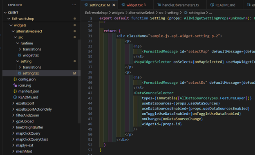Image resolution: width=255 pixels, height=155 pixels.
Task: Click the return keyword on line 30
Action: click(110, 31)
